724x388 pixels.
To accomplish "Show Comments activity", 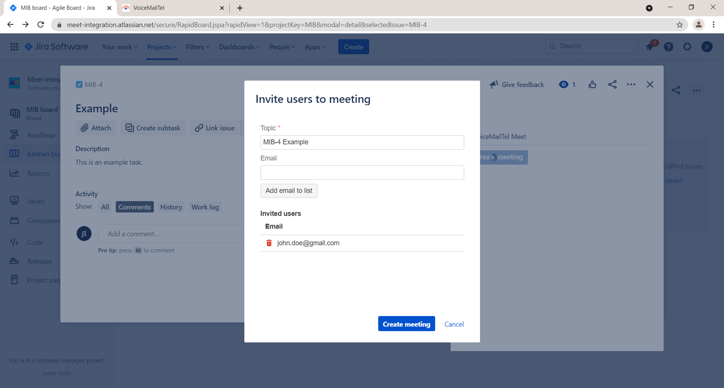I will [x=135, y=207].
